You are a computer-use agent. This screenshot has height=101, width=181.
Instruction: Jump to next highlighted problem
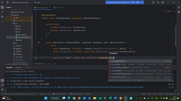[175, 11]
